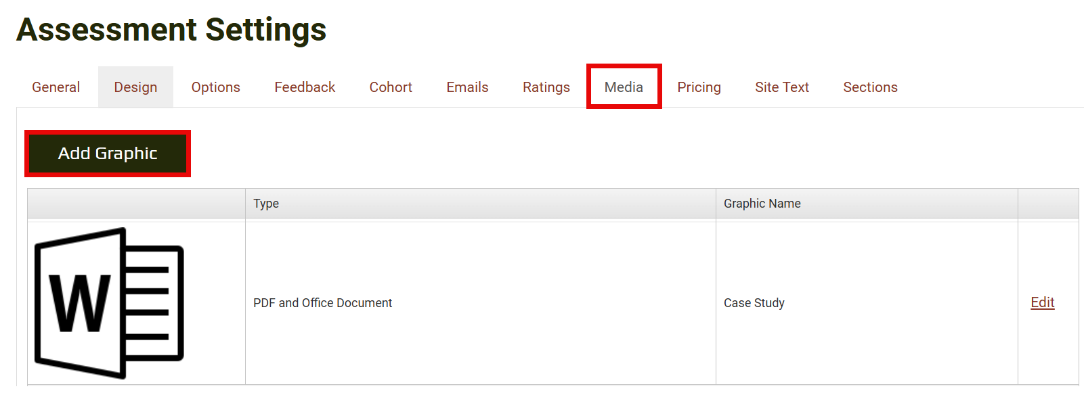Open the General settings tab
1084x393 pixels.
56,87
